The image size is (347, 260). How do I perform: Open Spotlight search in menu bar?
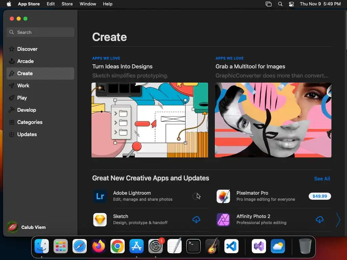coord(280,4)
